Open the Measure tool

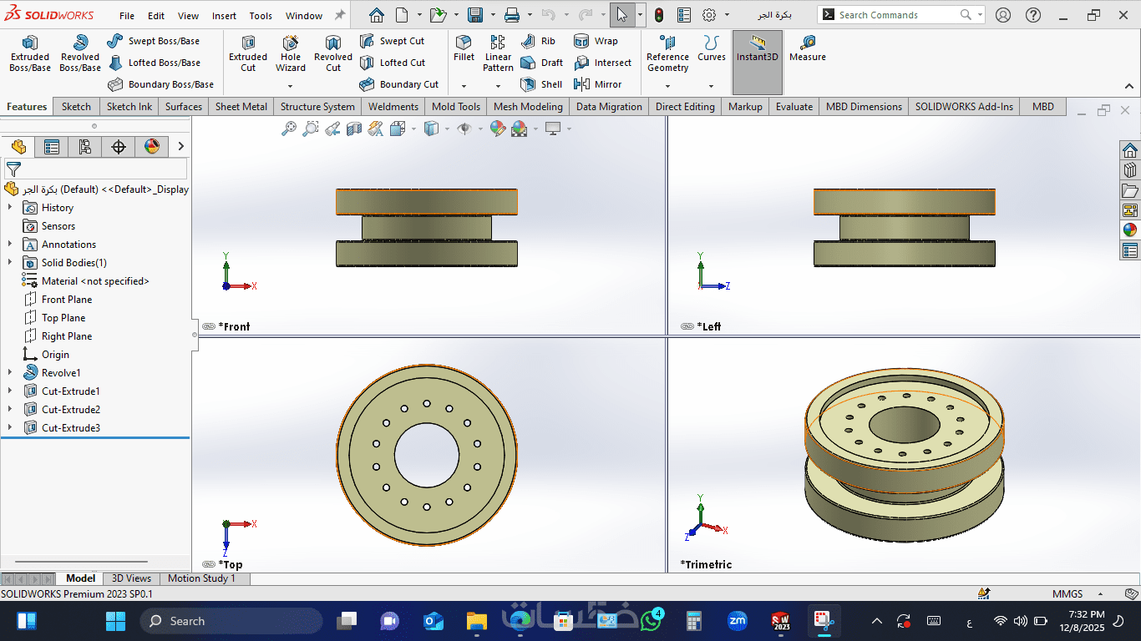[808, 48]
